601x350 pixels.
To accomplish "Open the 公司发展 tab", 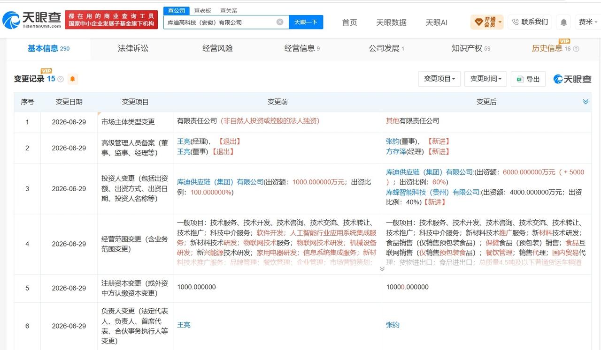I will [386, 48].
